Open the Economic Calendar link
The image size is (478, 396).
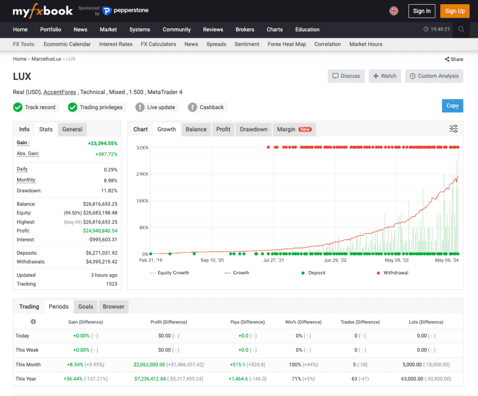coord(67,44)
